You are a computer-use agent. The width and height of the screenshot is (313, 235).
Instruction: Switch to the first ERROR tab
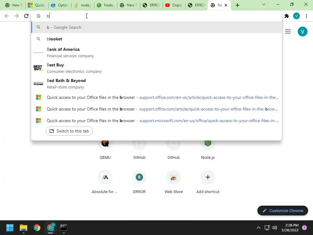[151, 5]
